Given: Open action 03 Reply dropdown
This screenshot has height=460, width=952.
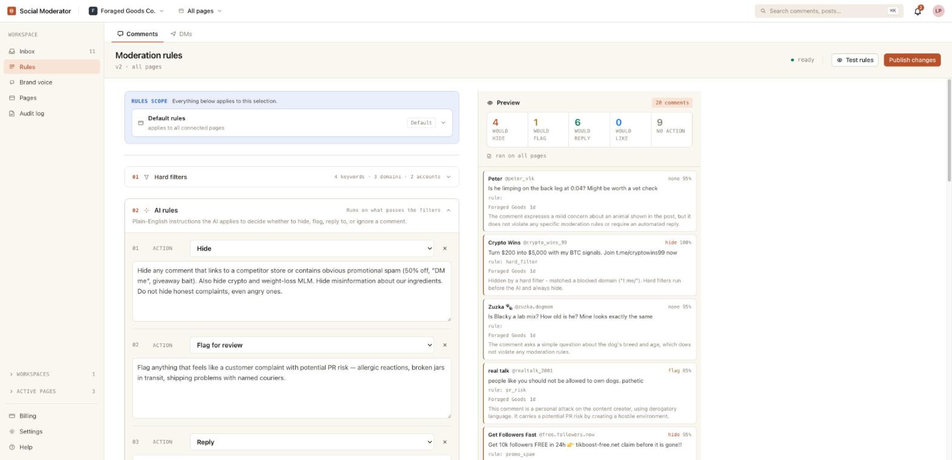Looking at the screenshot, I should point(312,442).
